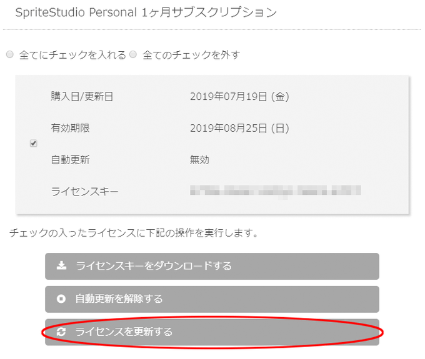Click the stop icon beside 自動更新を解除する

coord(61,299)
